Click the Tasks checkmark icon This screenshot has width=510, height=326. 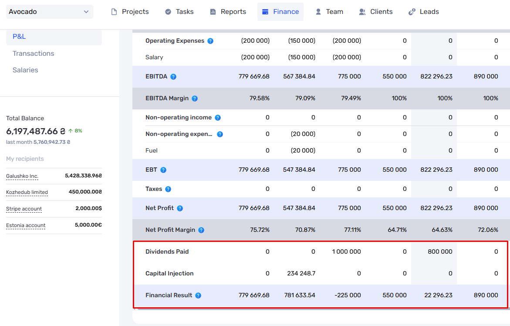168,12
